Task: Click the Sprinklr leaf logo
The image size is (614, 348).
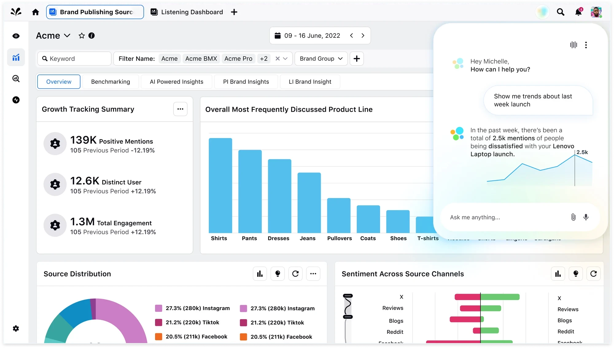Action: [x=16, y=12]
